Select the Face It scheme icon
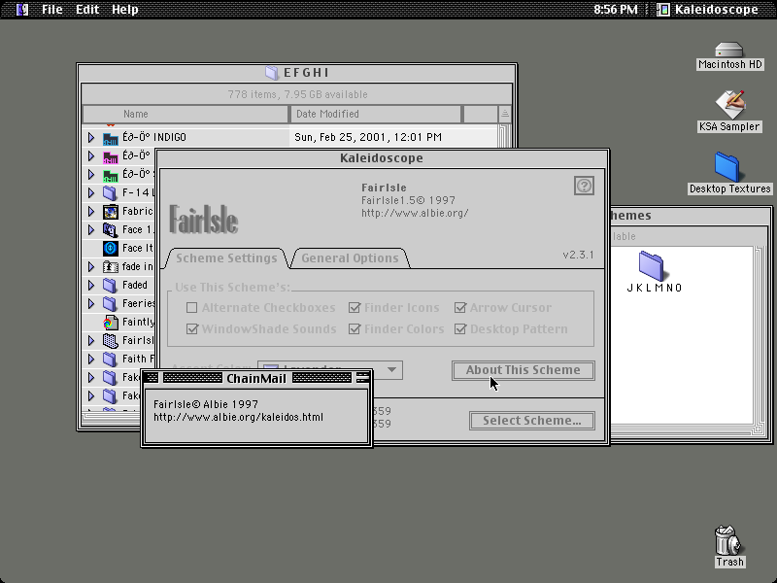777x583 pixels. click(110, 249)
